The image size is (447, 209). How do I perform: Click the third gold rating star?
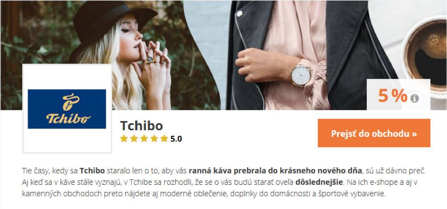point(144,139)
